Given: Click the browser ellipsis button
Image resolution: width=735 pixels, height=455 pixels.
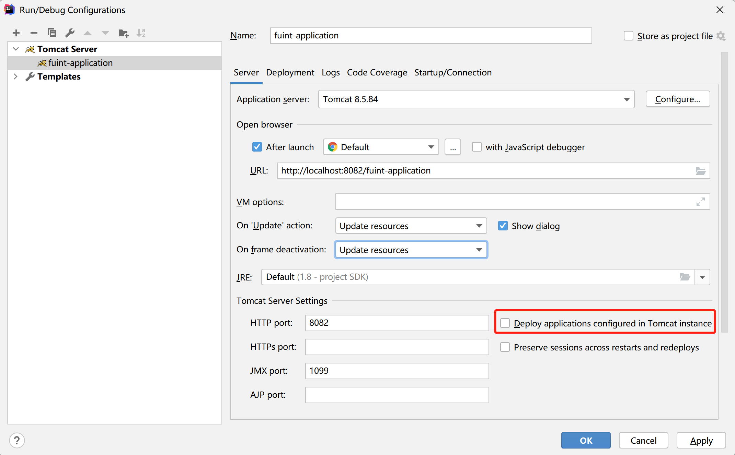Looking at the screenshot, I should (x=453, y=147).
